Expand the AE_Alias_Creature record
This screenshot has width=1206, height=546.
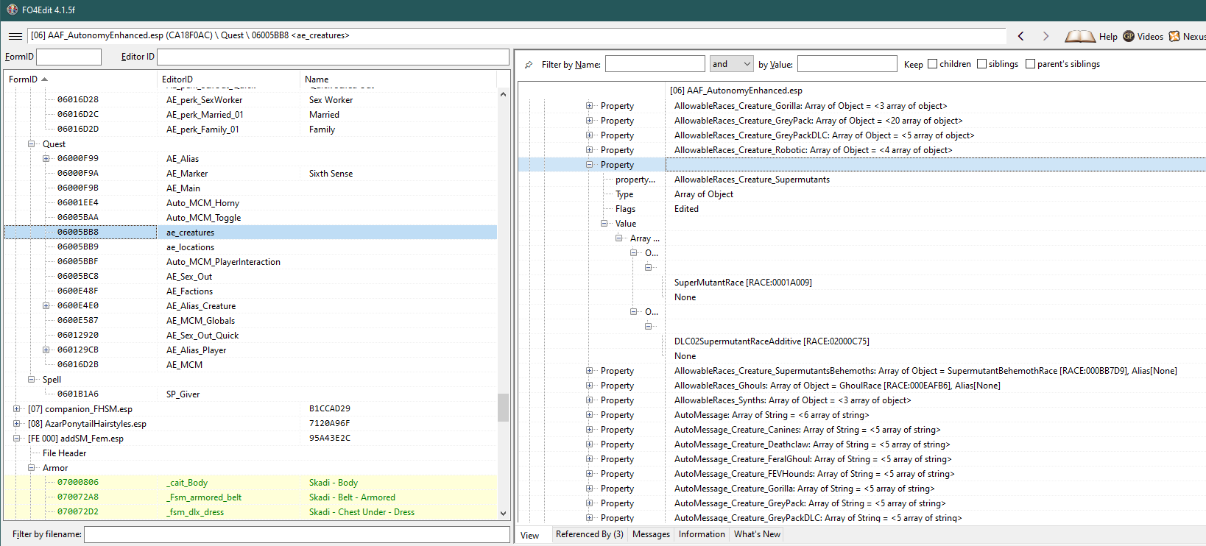click(46, 306)
